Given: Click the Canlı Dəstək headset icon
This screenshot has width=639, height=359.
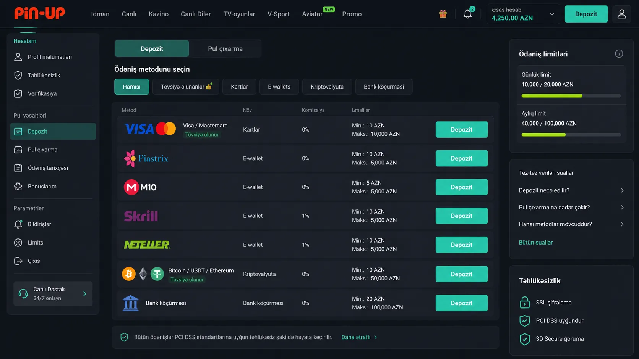Looking at the screenshot, I should 23,294.
